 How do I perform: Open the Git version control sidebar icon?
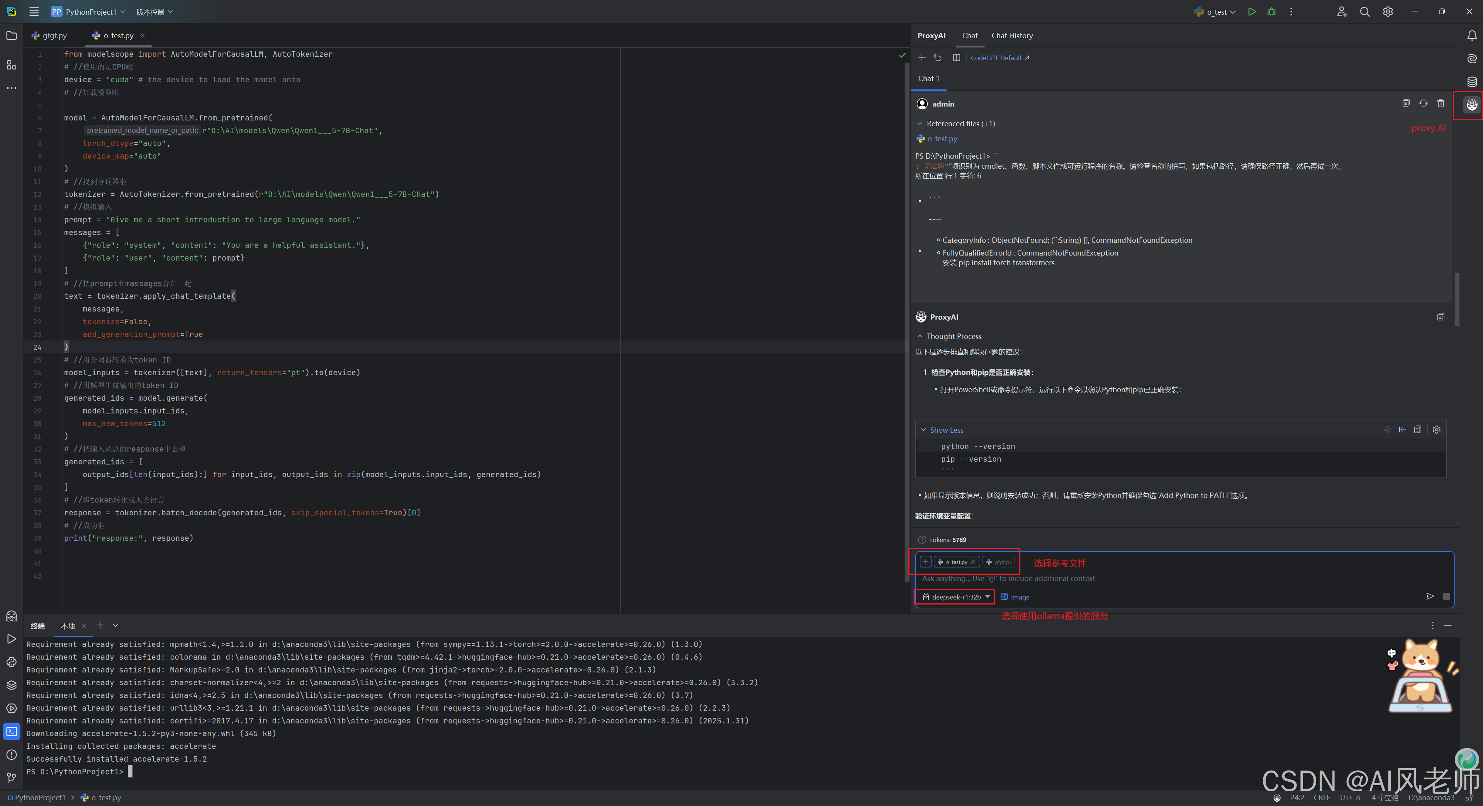click(x=12, y=778)
